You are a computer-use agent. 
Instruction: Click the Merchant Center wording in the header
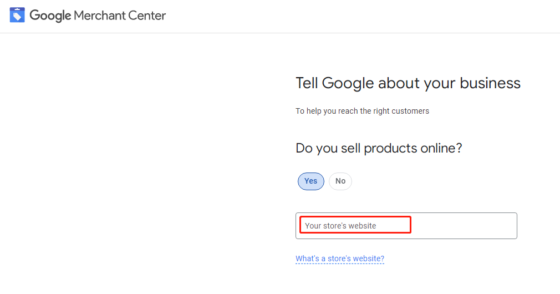click(x=120, y=16)
